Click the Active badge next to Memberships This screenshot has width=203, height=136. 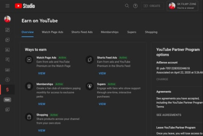pos(59,84)
